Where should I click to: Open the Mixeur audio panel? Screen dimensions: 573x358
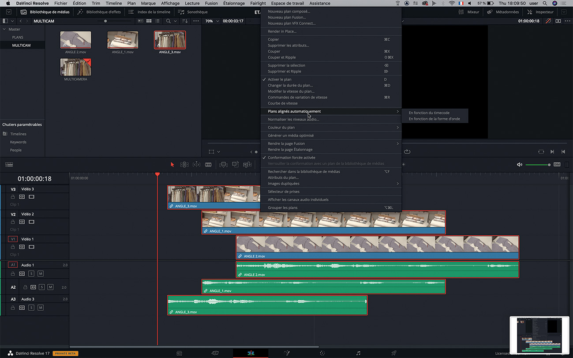pos(469,12)
